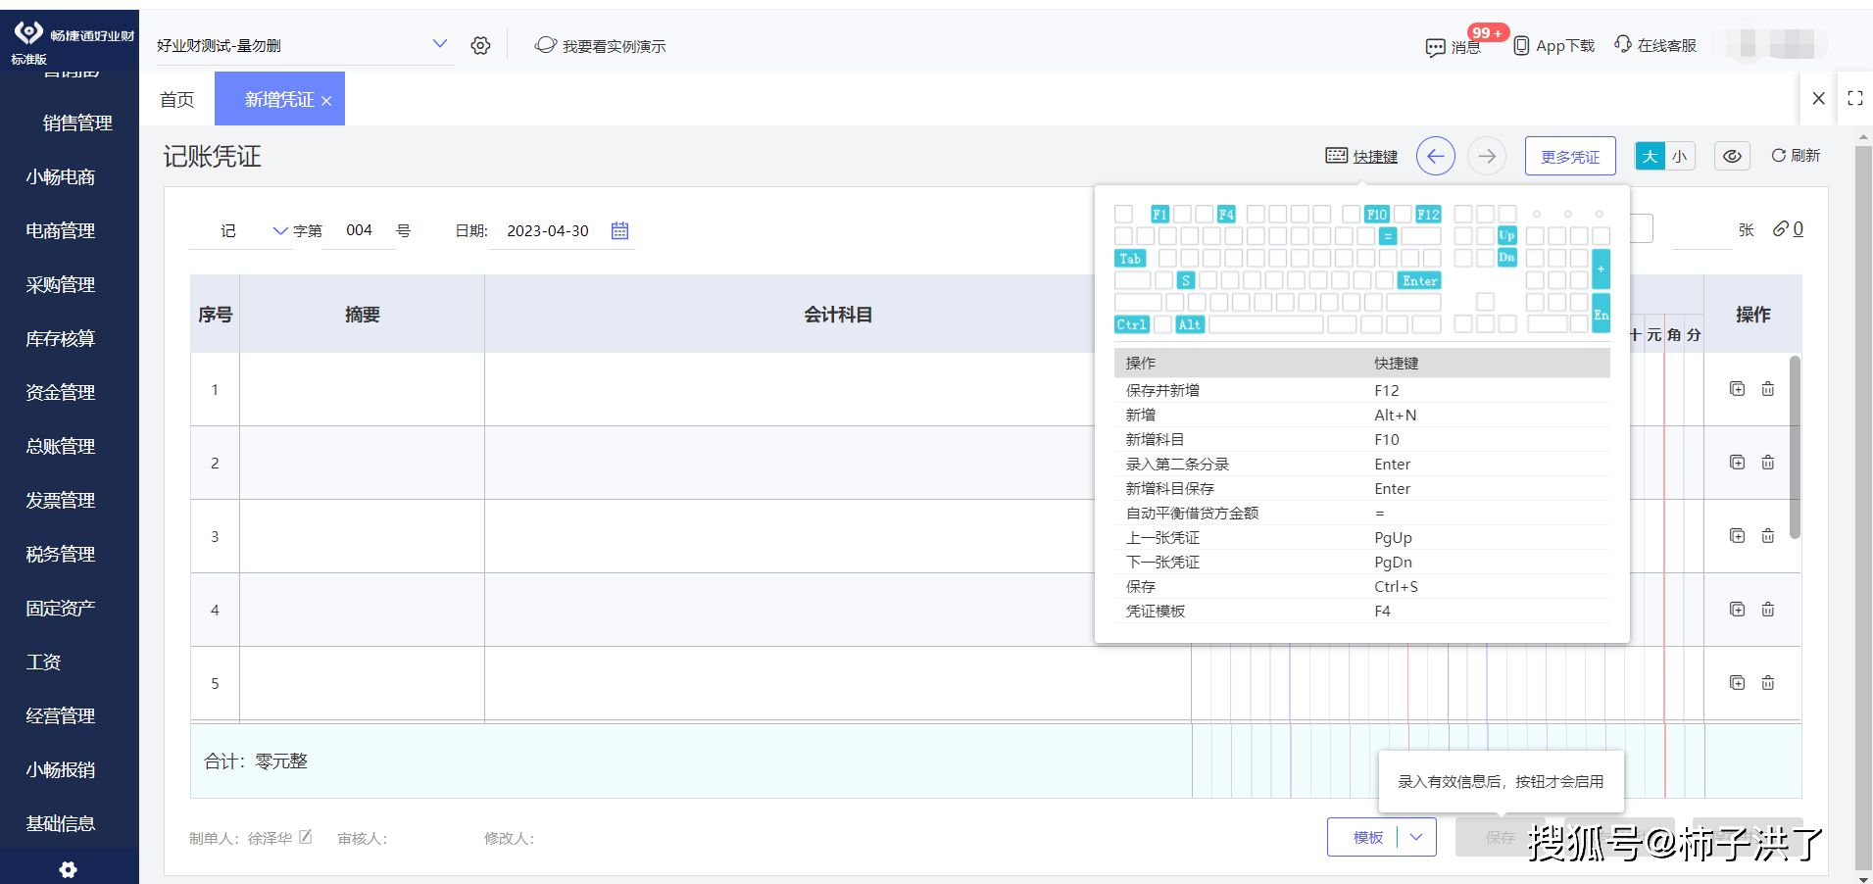This screenshot has height=884, width=1873.
Task: Switch to the 首页 tab
Action: click(177, 99)
